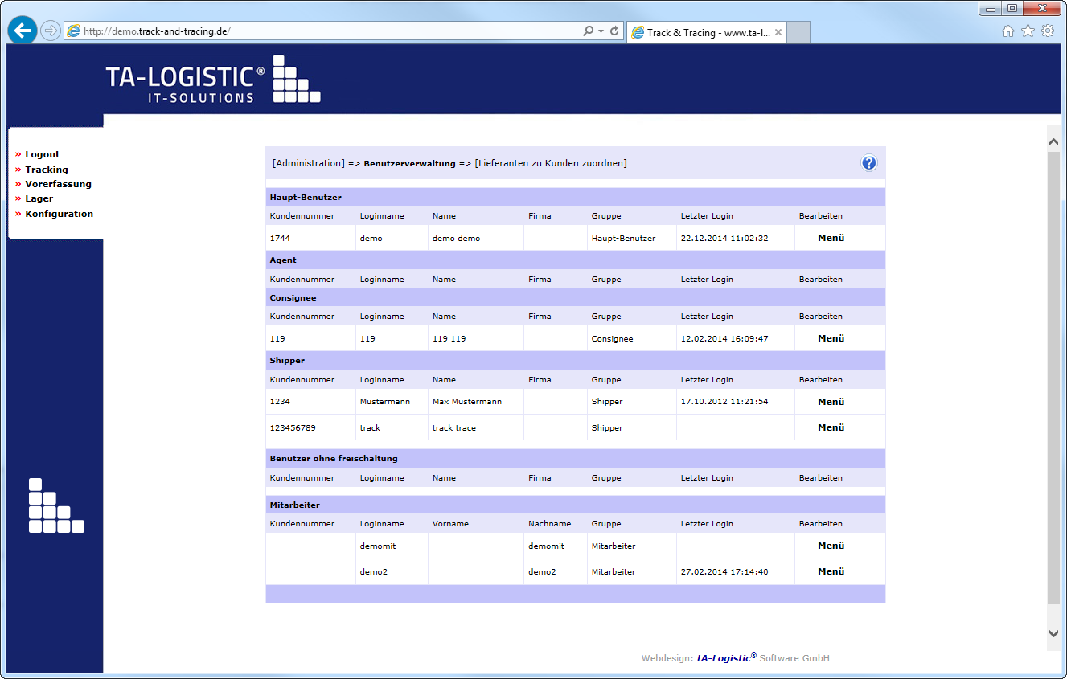This screenshot has height=679, width=1067.
Task: Click the Agent section header
Action: (x=576, y=260)
